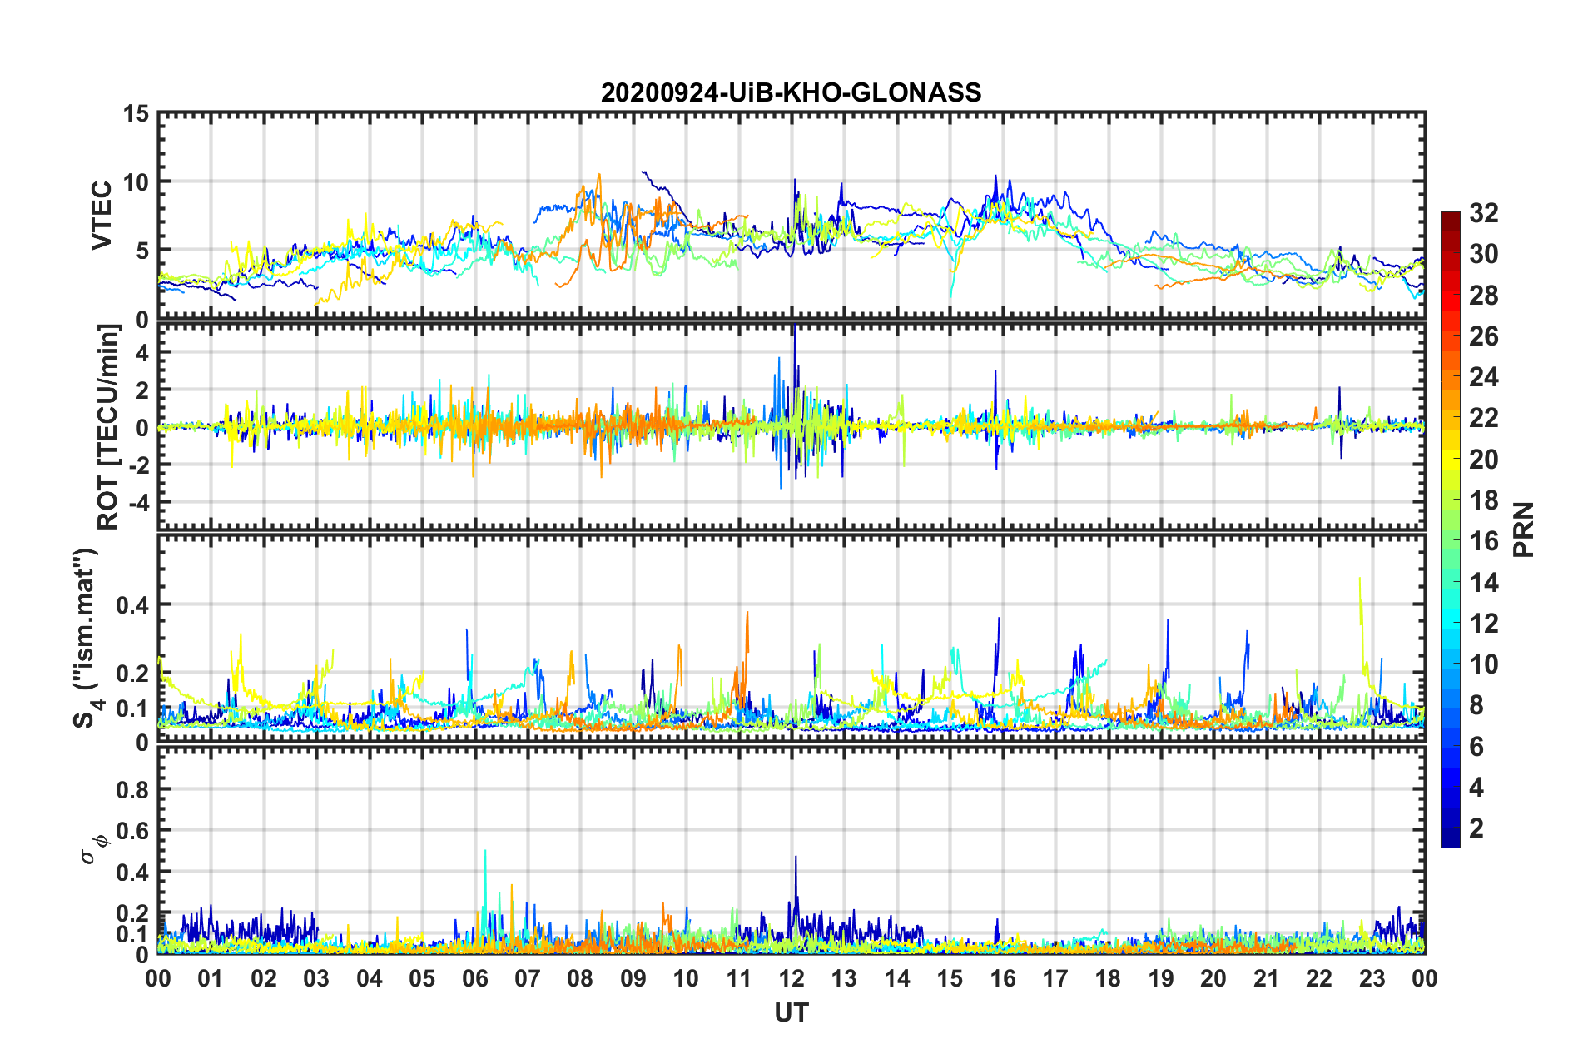Click x-axis hour label 09
This screenshot has height=1059, width=1583.
click(633, 978)
